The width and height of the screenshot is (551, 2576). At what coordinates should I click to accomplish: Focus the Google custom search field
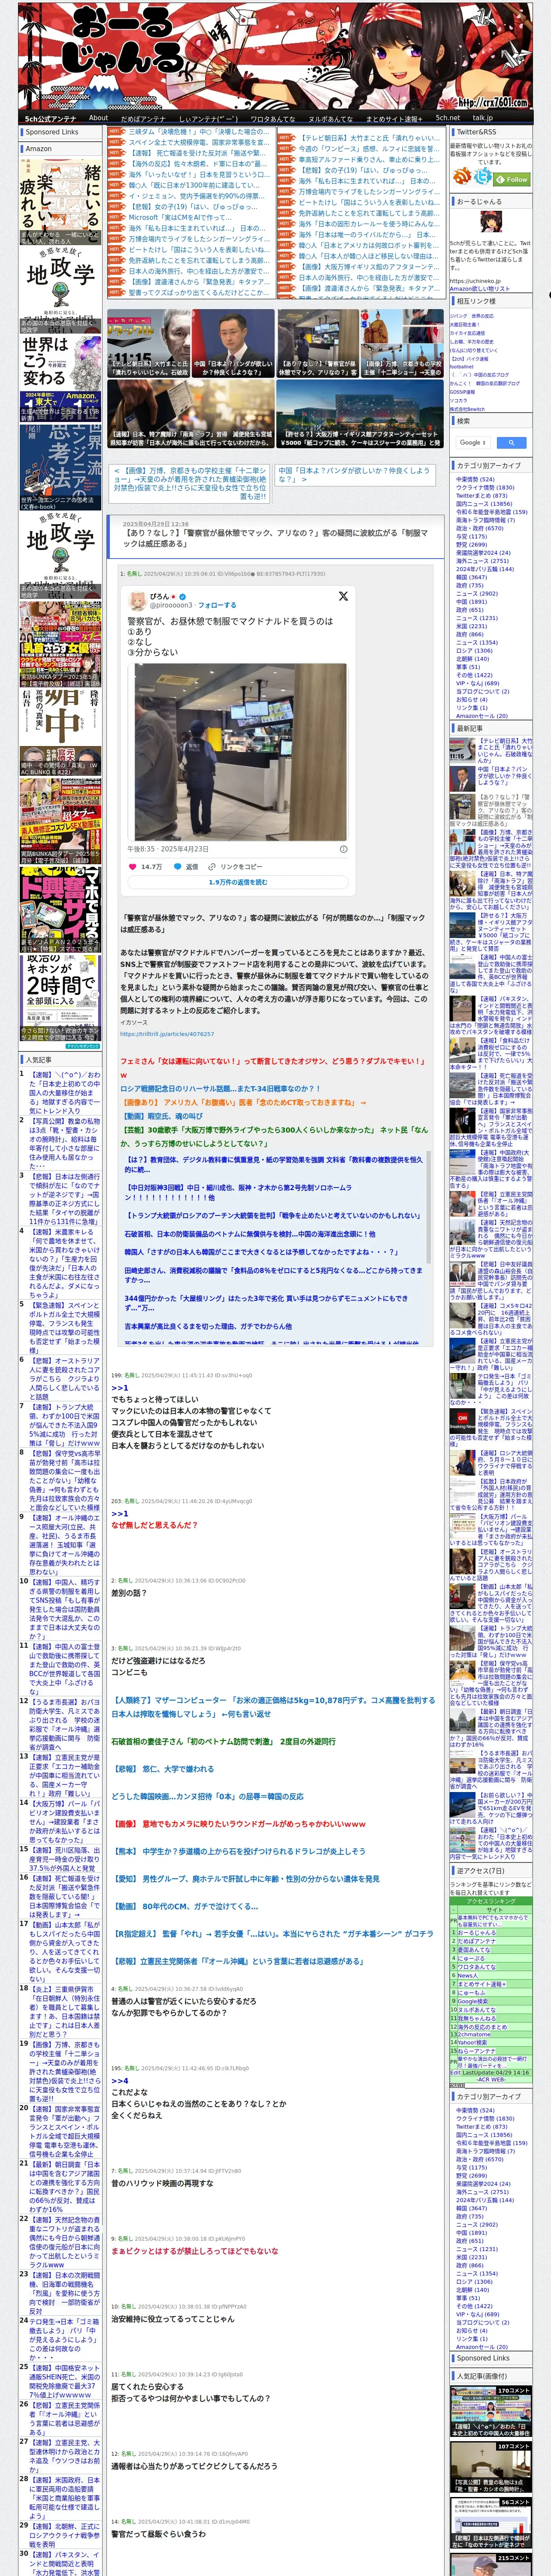click(x=473, y=442)
